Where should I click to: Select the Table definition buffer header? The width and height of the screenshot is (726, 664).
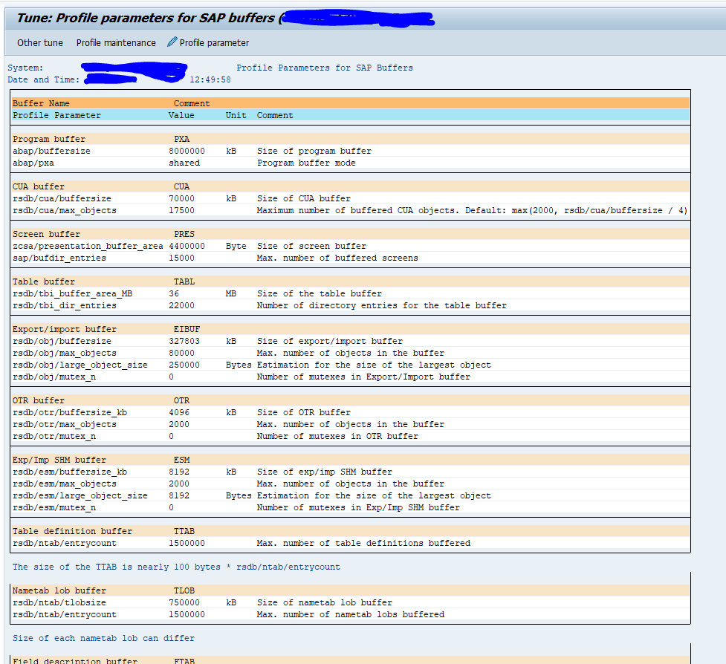[x=351, y=531]
